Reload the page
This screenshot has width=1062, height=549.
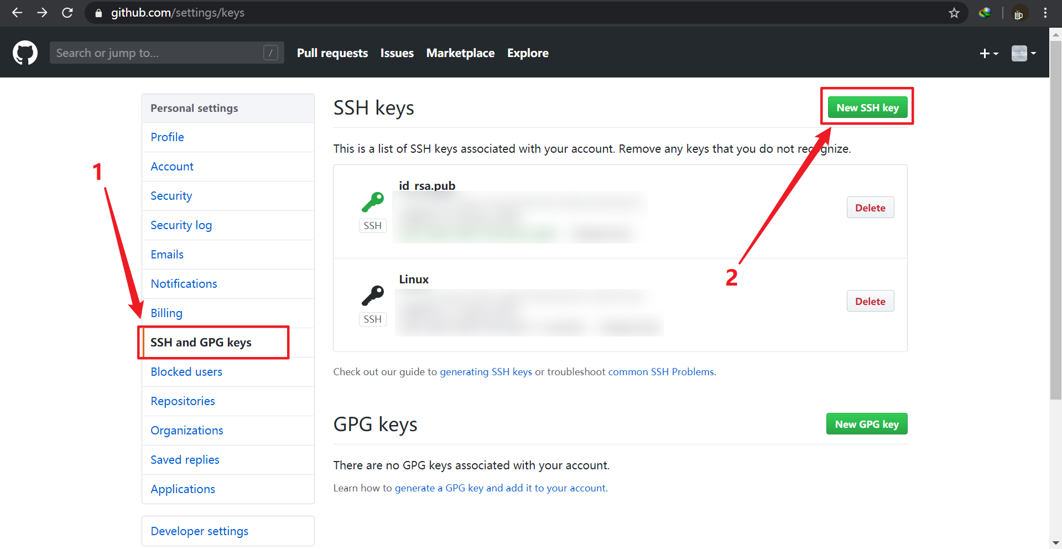click(x=67, y=13)
